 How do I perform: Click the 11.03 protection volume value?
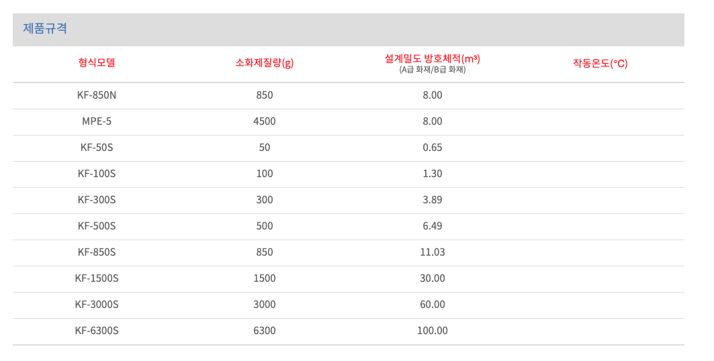pos(433,252)
